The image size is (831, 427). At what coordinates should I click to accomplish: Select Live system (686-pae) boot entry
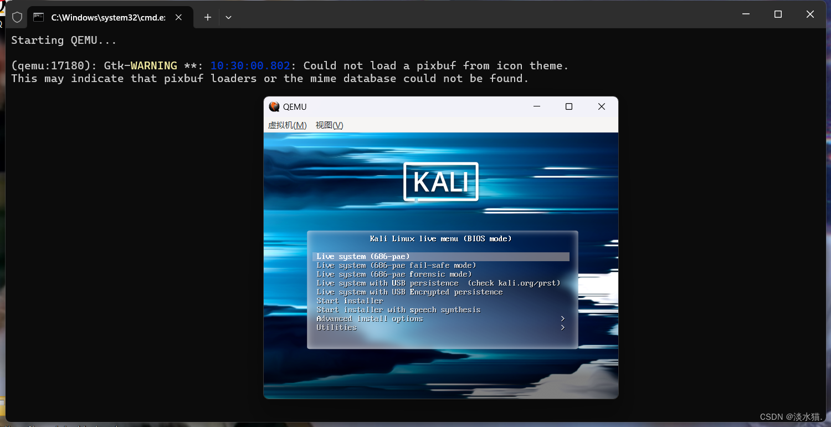tap(441, 257)
